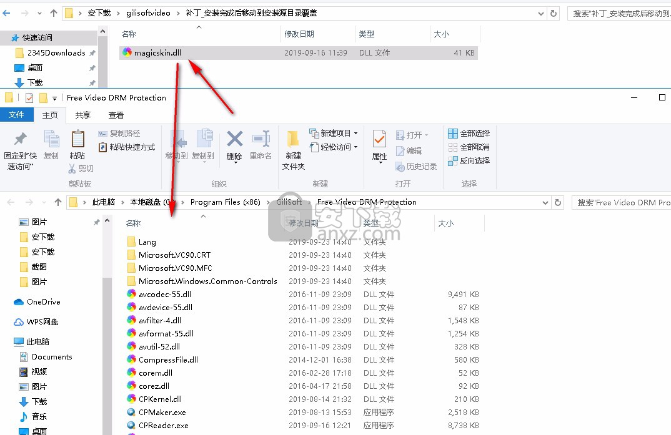The image size is (671, 435).
Task: Sort upper window by 类型 column
Action: point(366,34)
